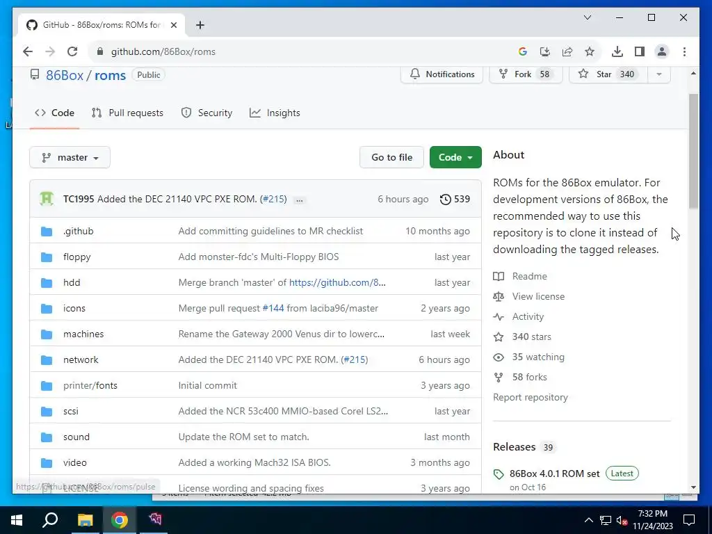Click Report repository link
The image size is (712, 534).
coord(531,397)
